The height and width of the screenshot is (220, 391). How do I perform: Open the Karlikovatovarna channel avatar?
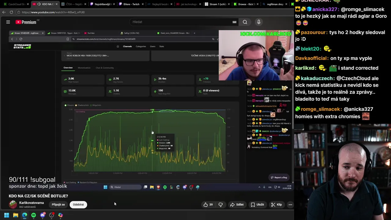coord(13,204)
